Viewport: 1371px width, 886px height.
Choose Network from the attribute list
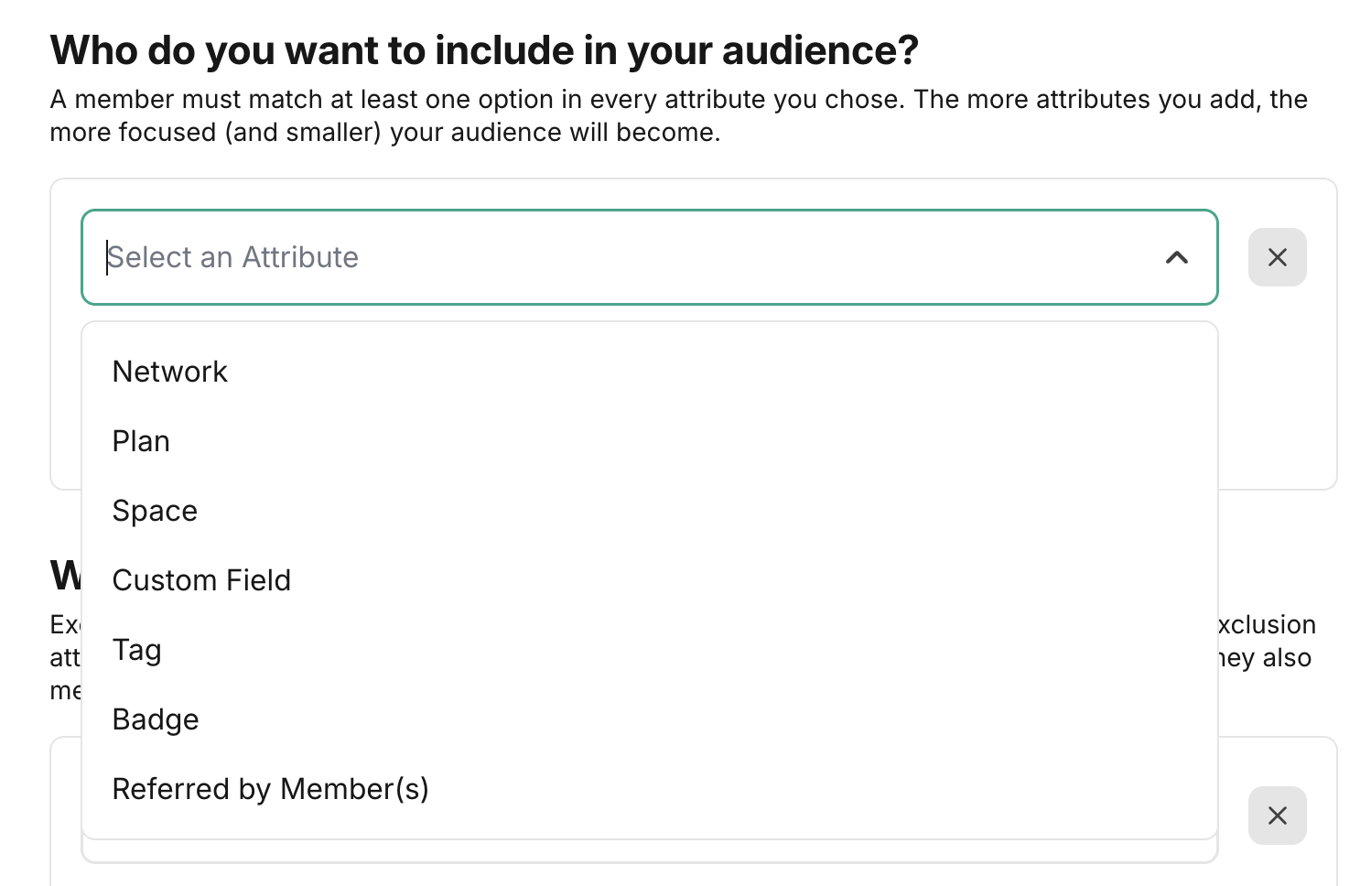tap(170, 372)
